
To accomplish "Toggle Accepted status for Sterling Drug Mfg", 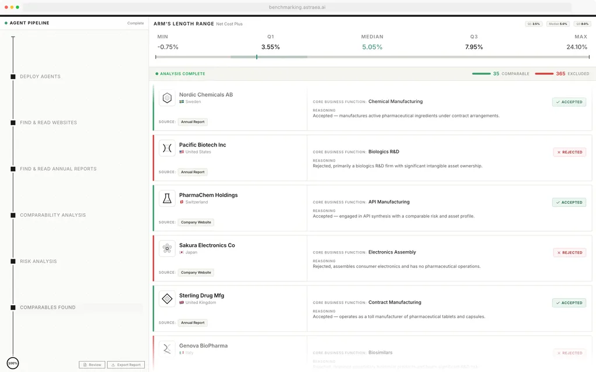I will pos(569,303).
